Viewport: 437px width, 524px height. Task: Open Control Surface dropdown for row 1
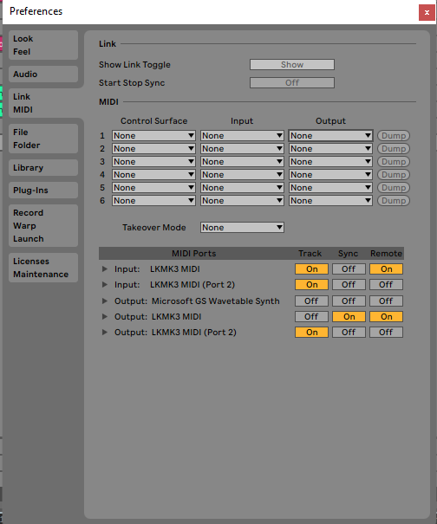pos(154,136)
